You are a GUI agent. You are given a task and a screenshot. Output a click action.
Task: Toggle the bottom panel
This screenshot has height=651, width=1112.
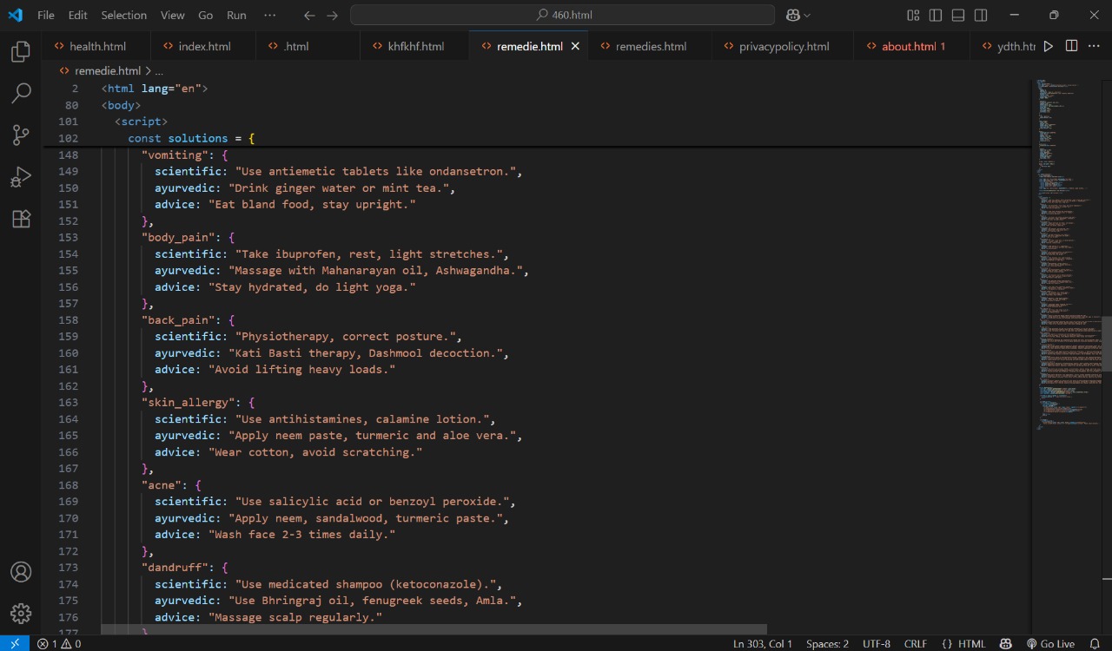coord(958,15)
